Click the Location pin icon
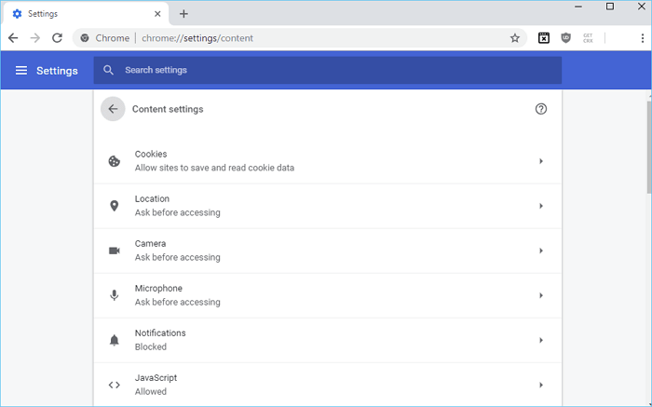This screenshot has width=652, height=407. click(x=114, y=206)
